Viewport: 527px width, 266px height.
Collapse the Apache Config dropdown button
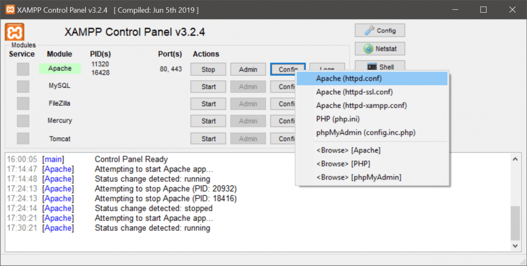287,69
